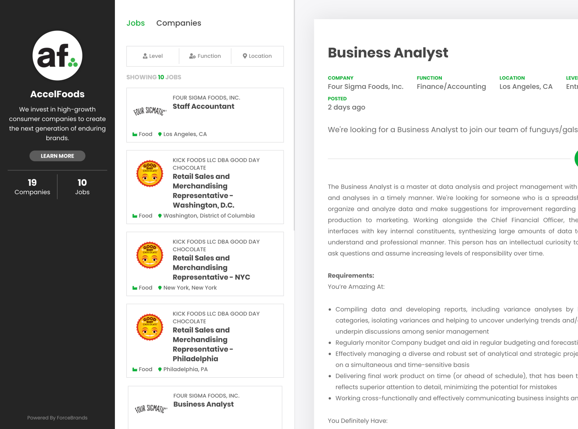Open the Level filter dropdown
The width and height of the screenshot is (578, 429).
(153, 56)
